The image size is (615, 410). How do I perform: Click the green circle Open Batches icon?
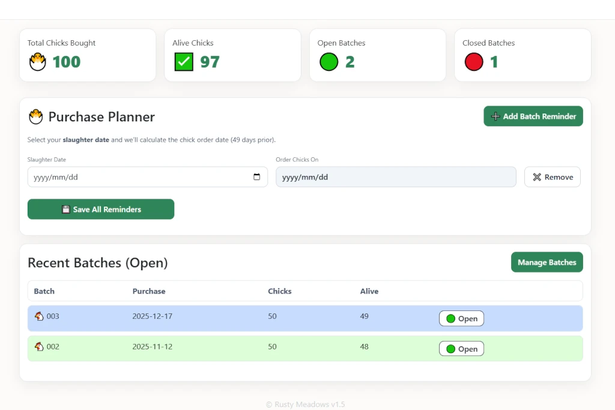(329, 62)
